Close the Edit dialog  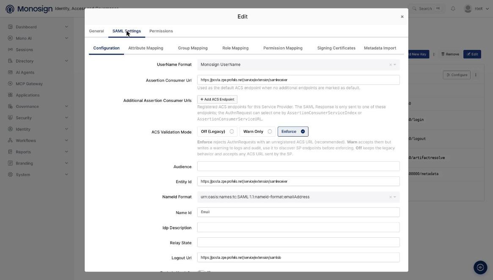click(x=402, y=16)
